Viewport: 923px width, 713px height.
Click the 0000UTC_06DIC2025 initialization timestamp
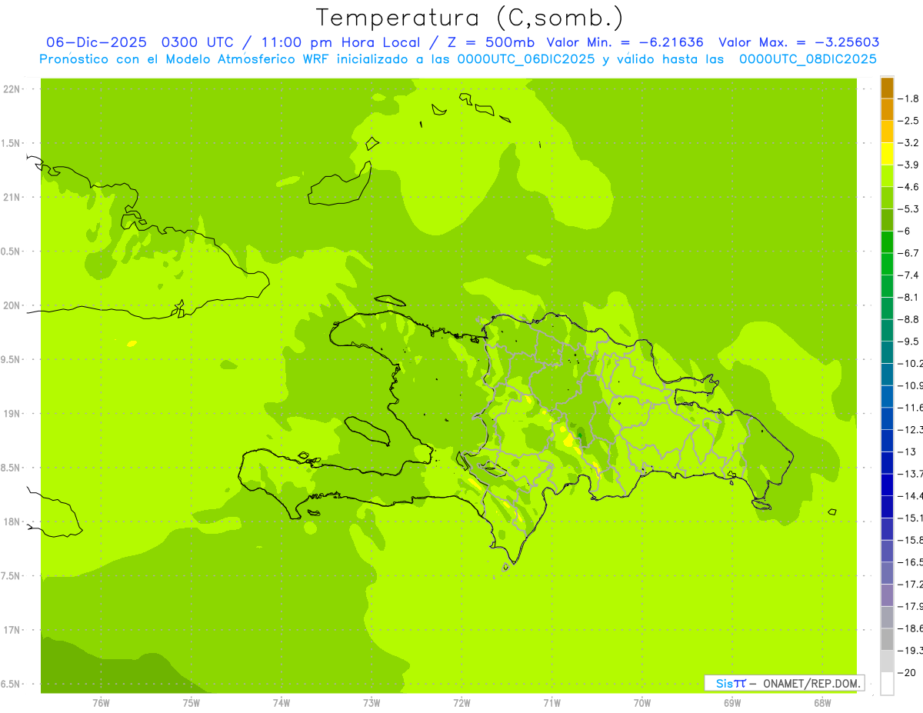click(527, 59)
